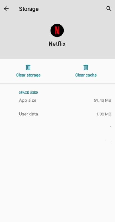Tap the Netflix app logo
This screenshot has width=115, height=222.
point(57,30)
